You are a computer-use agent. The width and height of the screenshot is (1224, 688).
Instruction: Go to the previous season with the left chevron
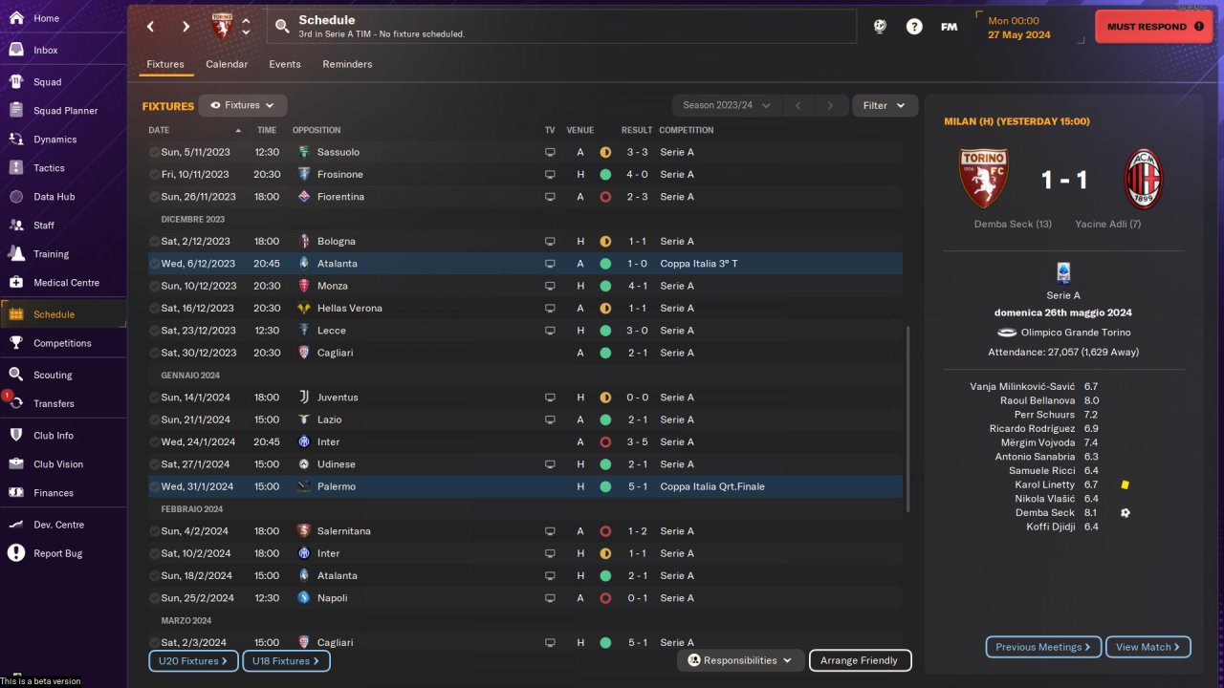point(798,105)
